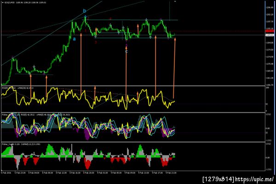Select the blue wave label "b"
This screenshot has height=184, width=276.
pos(85,11)
